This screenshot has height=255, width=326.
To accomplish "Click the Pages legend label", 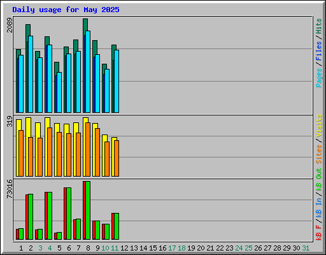I will click(318, 78).
